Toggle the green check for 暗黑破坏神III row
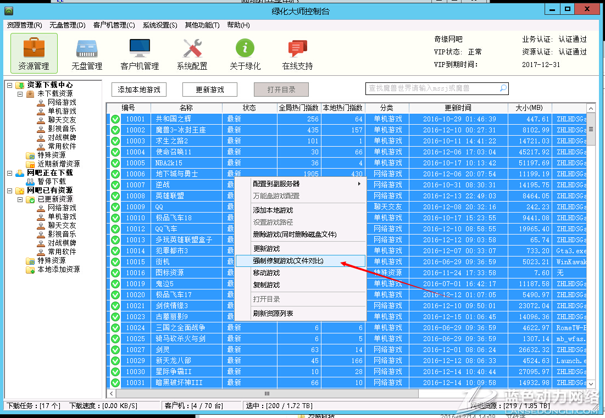This screenshot has width=605, height=418. click(115, 383)
